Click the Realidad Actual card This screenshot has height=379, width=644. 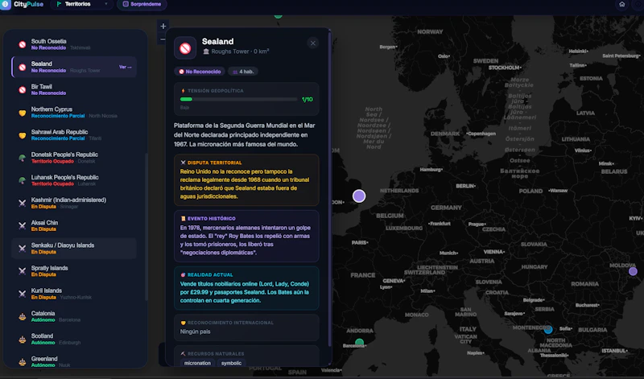pos(246,288)
